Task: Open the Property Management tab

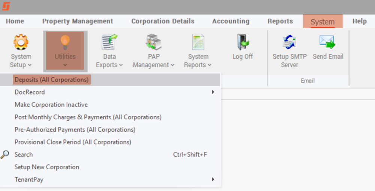Action: tap(78, 21)
